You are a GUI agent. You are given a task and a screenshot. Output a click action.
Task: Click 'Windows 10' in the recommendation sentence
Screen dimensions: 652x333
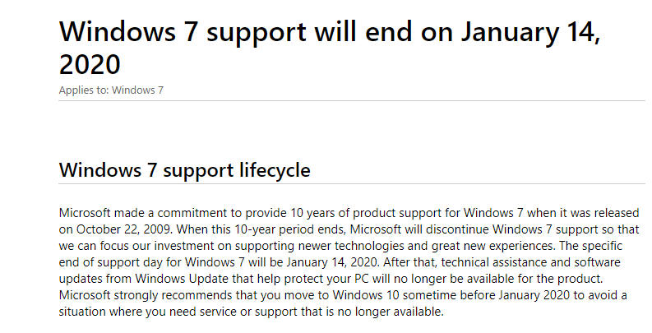tap(366, 295)
